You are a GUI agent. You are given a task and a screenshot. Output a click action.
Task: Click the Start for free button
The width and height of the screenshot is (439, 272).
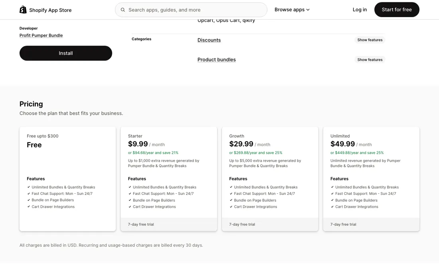[x=397, y=10]
